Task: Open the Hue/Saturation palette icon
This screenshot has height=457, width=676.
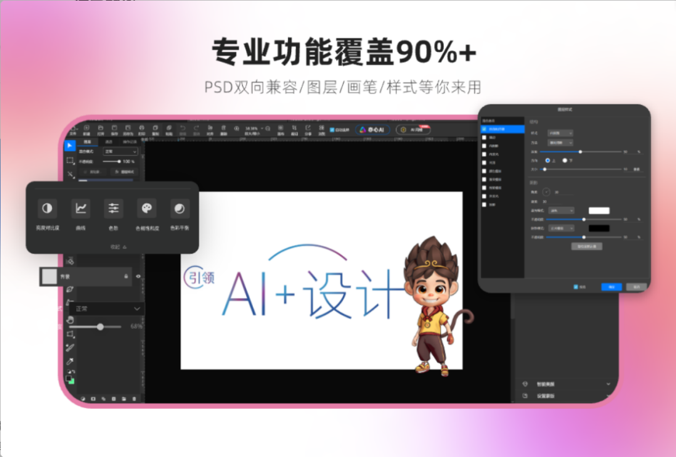Action: click(146, 208)
